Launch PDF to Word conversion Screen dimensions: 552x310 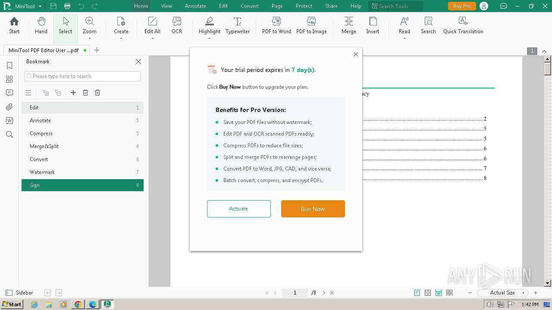point(276,25)
